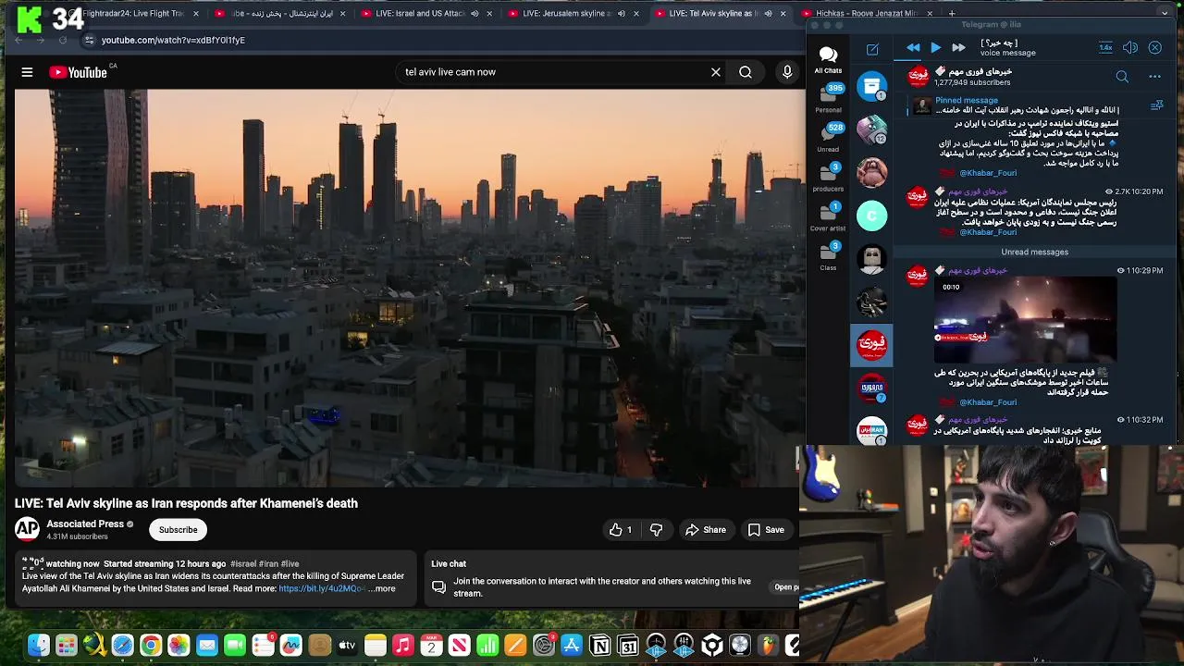Clear the YouTube search text with X
The image size is (1184, 666).
point(715,72)
